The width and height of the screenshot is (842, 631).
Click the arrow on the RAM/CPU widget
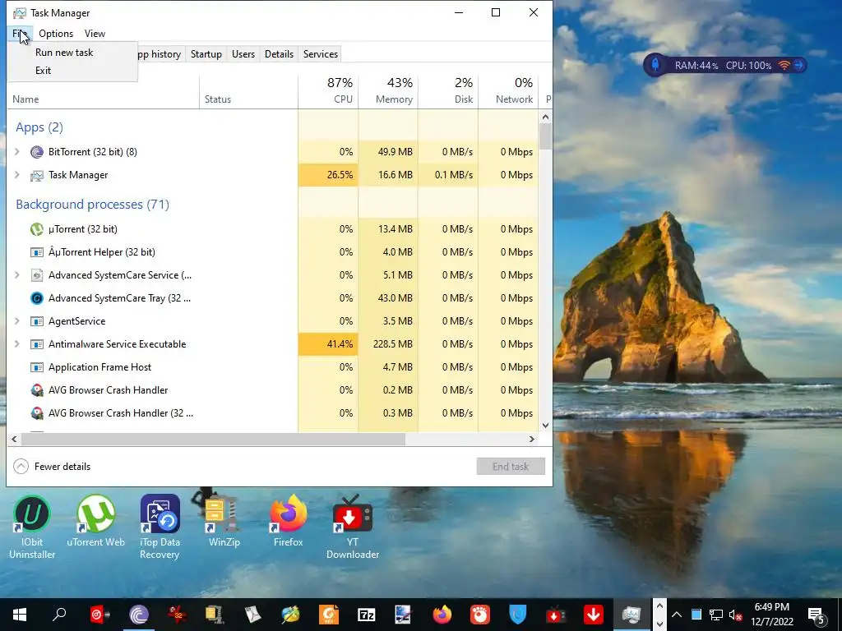coord(799,66)
